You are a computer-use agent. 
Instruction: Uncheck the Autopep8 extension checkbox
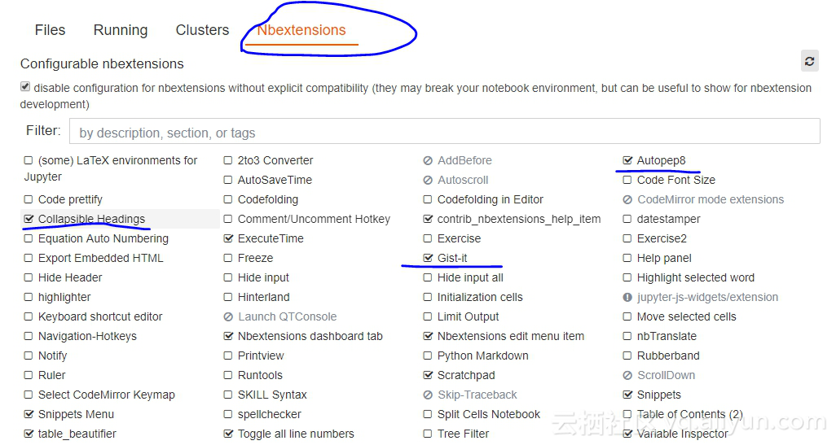click(x=627, y=161)
